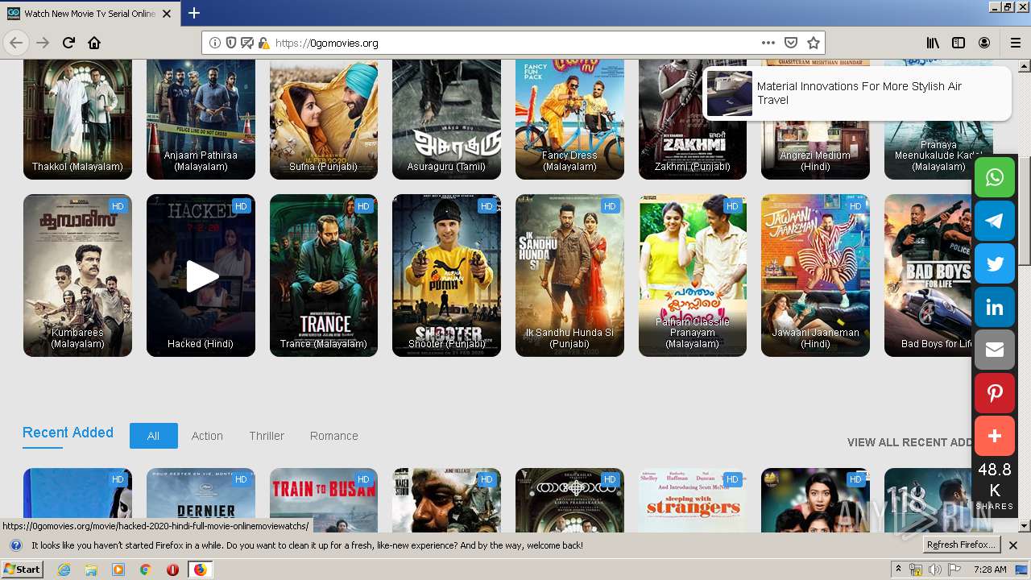Open Thakkol (Malayalam) movie
Screen dimensions: 1031x580
(77, 119)
